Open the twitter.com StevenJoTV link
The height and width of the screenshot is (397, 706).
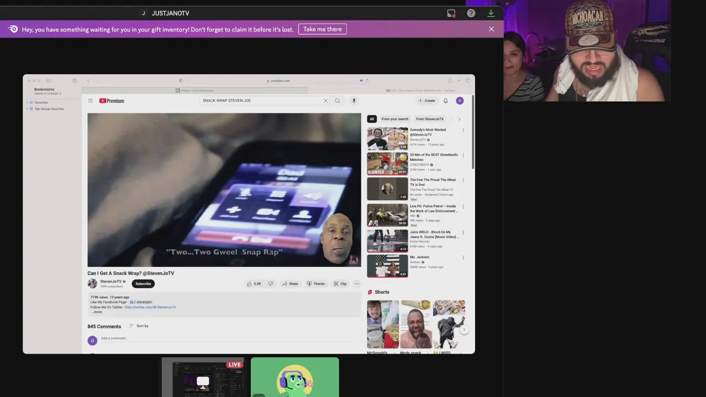151,307
